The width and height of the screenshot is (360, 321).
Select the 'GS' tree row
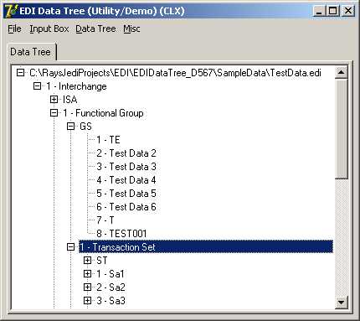coord(85,127)
